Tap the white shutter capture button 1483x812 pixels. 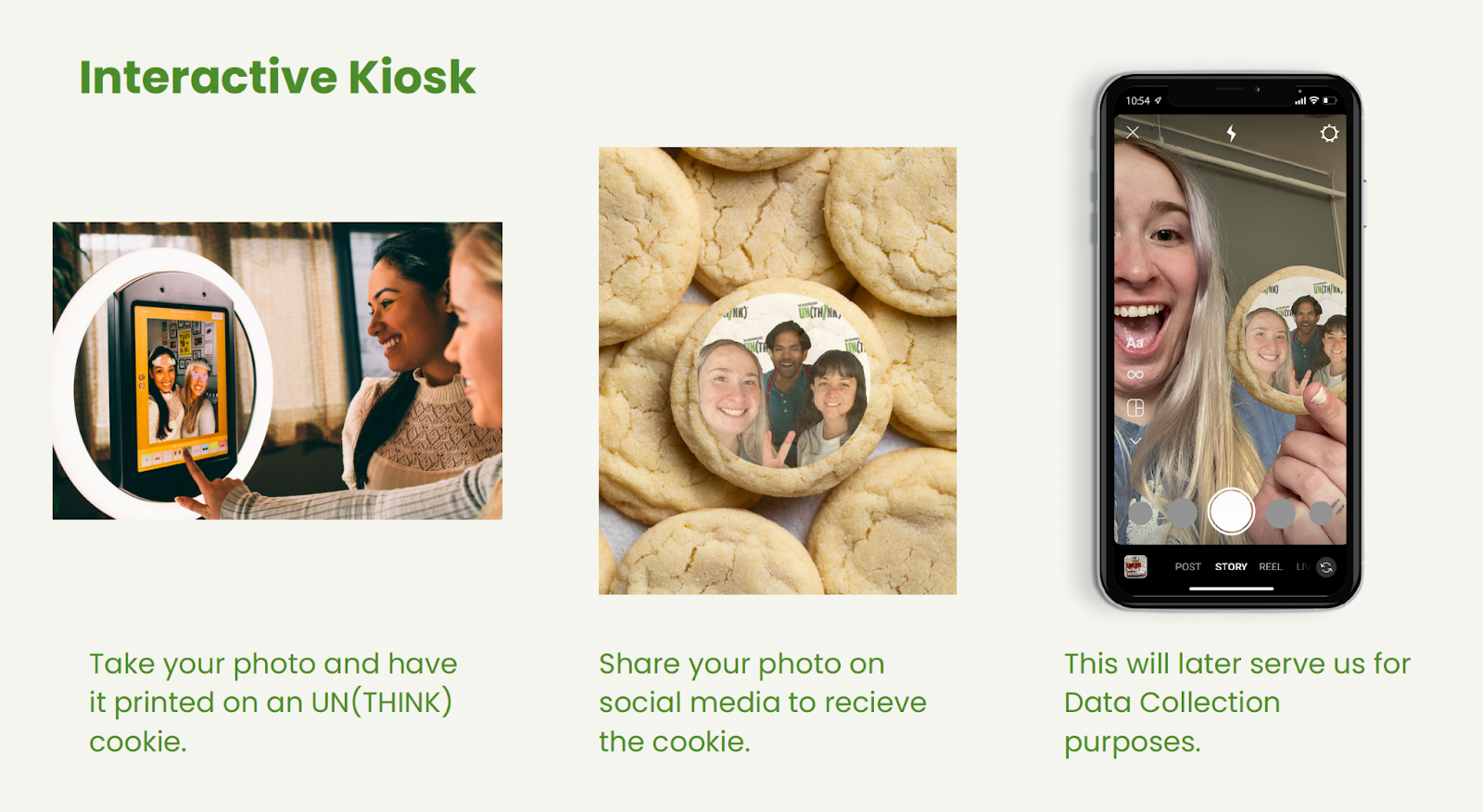pos(1231,512)
